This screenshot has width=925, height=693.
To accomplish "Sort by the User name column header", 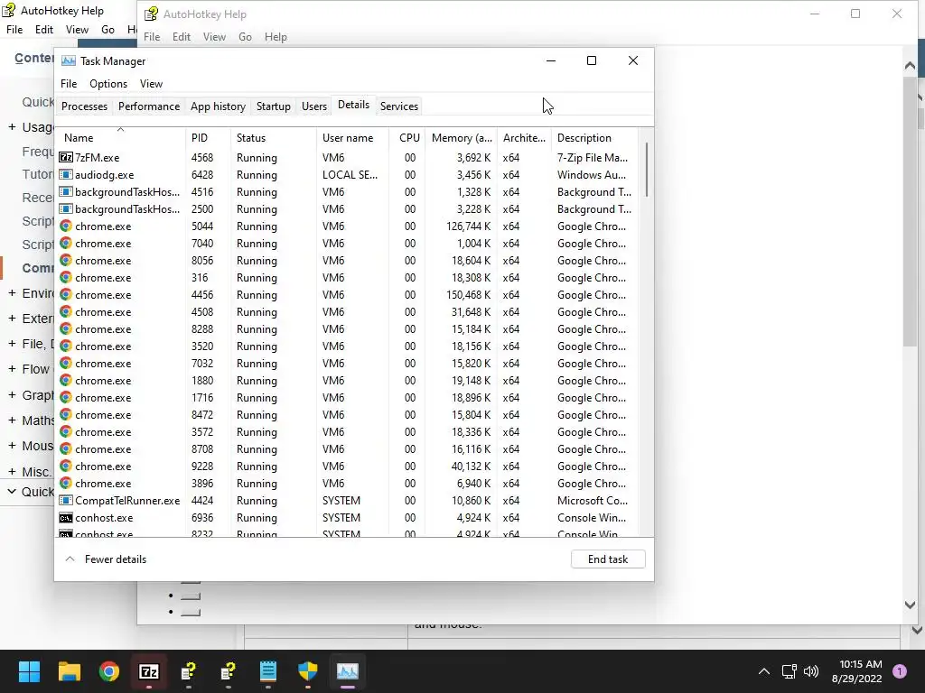I will click(x=353, y=137).
